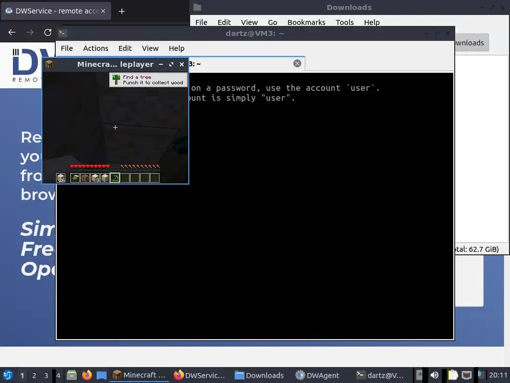The image size is (510, 383).
Task: Click the terminal window title dartz@VM3
Action: coord(255,33)
